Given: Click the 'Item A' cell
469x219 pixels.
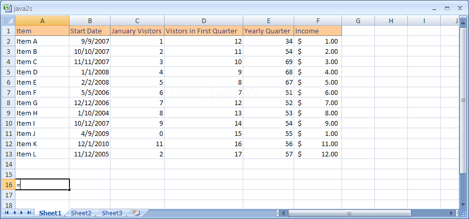Looking at the screenshot, I should point(42,41).
